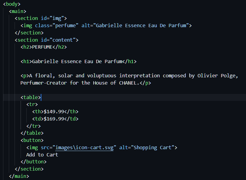
Task: Click the opening body tag
Action: coord(12,4)
